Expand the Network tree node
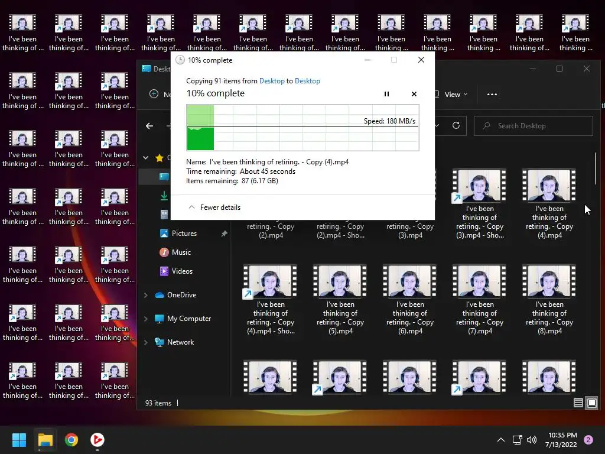This screenshot has width=605, height=454. coord(146,342)
